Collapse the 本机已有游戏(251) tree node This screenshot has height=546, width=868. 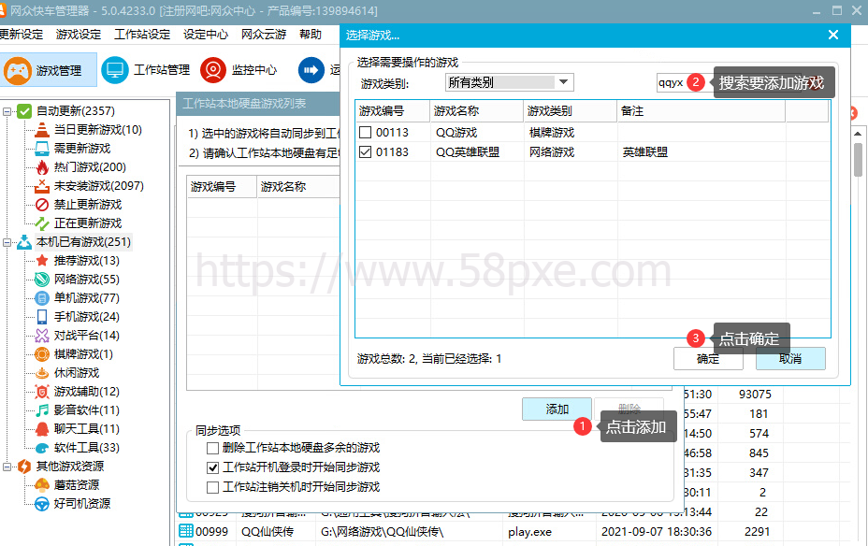[7, 242]
